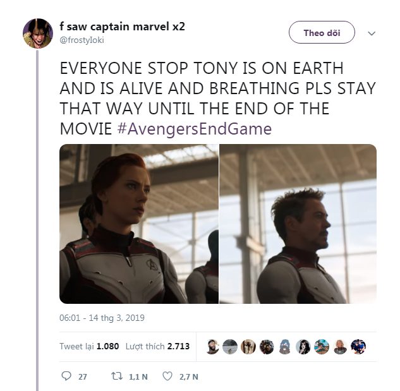
Task: Click the reply speech bubble icon
Action: coord(66,376)
